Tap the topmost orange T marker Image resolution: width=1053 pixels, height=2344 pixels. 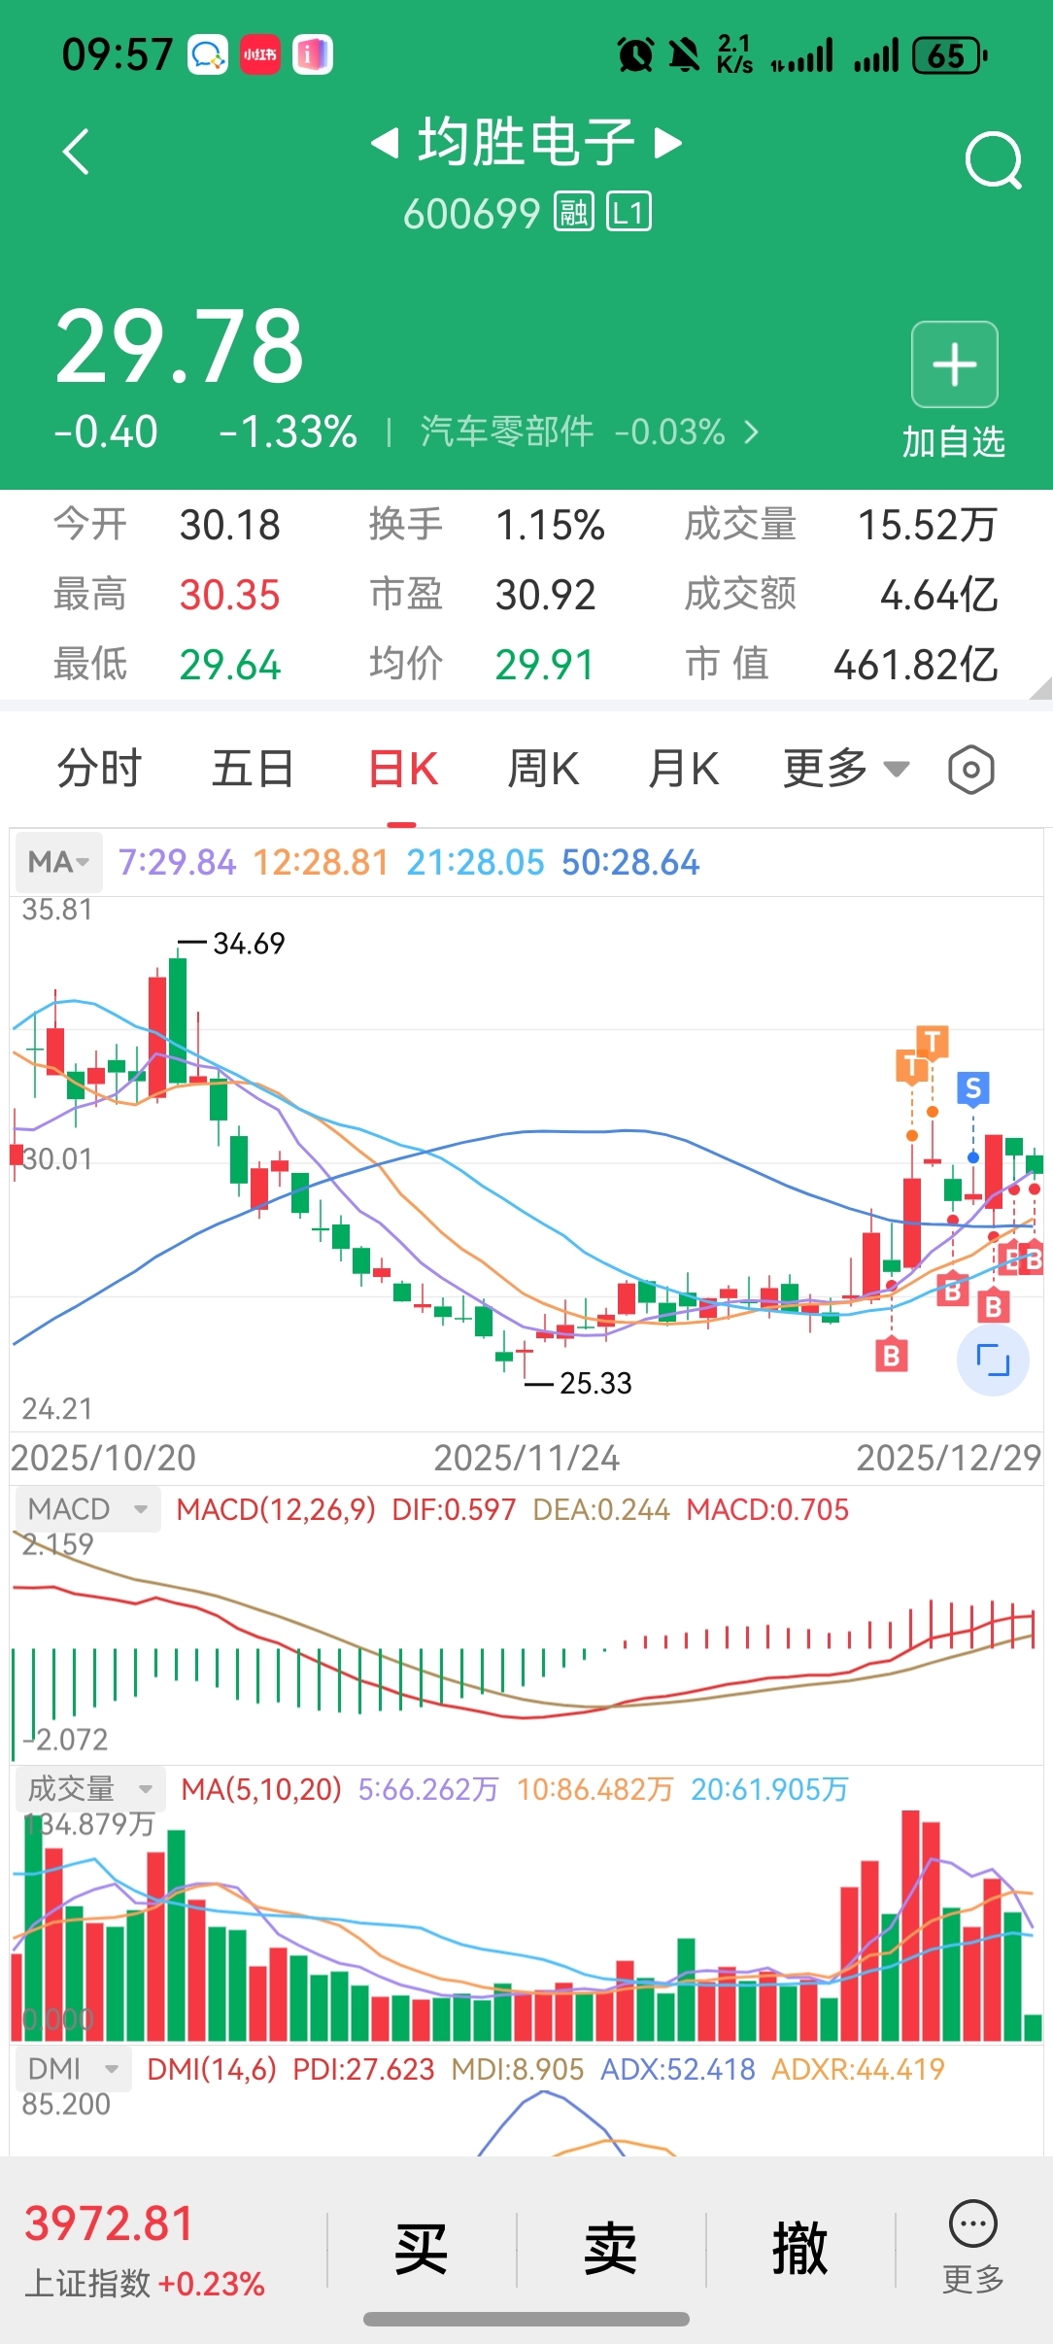click(933, 1042)
